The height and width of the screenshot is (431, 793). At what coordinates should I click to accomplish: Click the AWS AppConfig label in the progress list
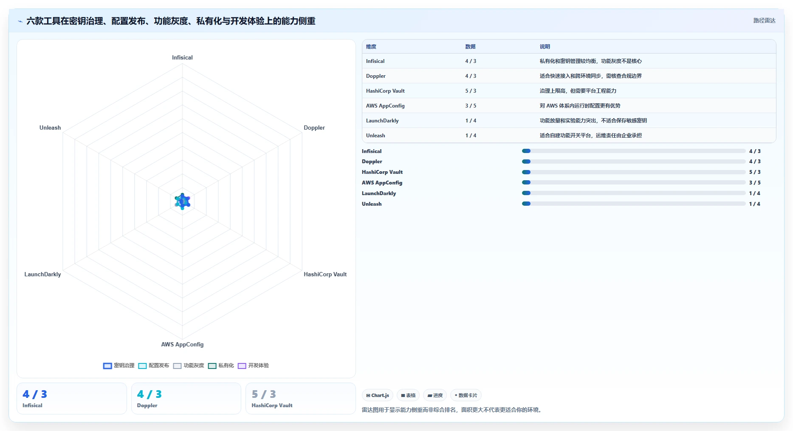click(x=382, y=183)
